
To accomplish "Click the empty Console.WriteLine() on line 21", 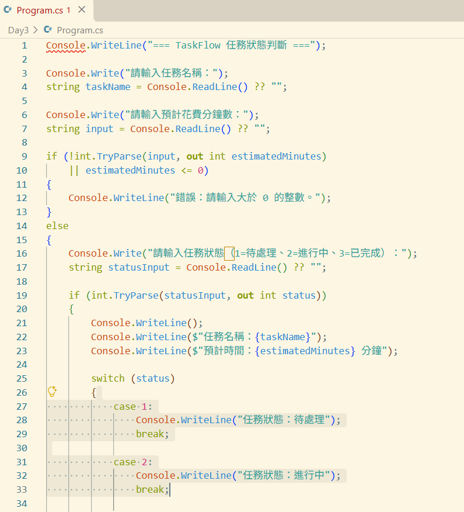I will 146,323.
